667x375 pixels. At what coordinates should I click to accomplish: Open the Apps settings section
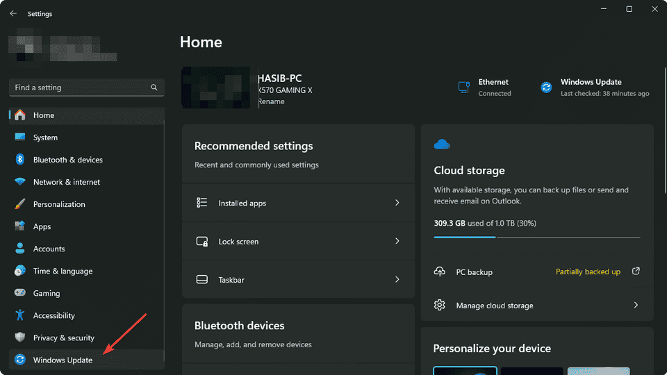tap(86, 226)
